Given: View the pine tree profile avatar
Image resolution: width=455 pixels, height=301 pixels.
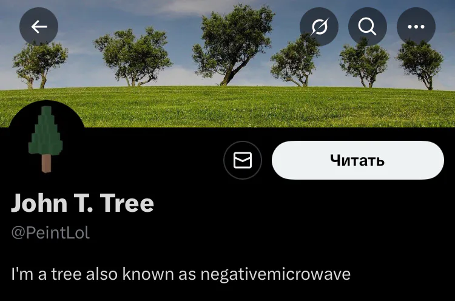Looking at the screenshot, I should [47, 140].
